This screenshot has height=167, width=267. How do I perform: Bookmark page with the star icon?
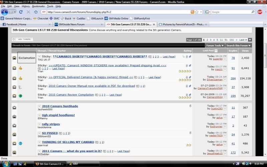197,12
